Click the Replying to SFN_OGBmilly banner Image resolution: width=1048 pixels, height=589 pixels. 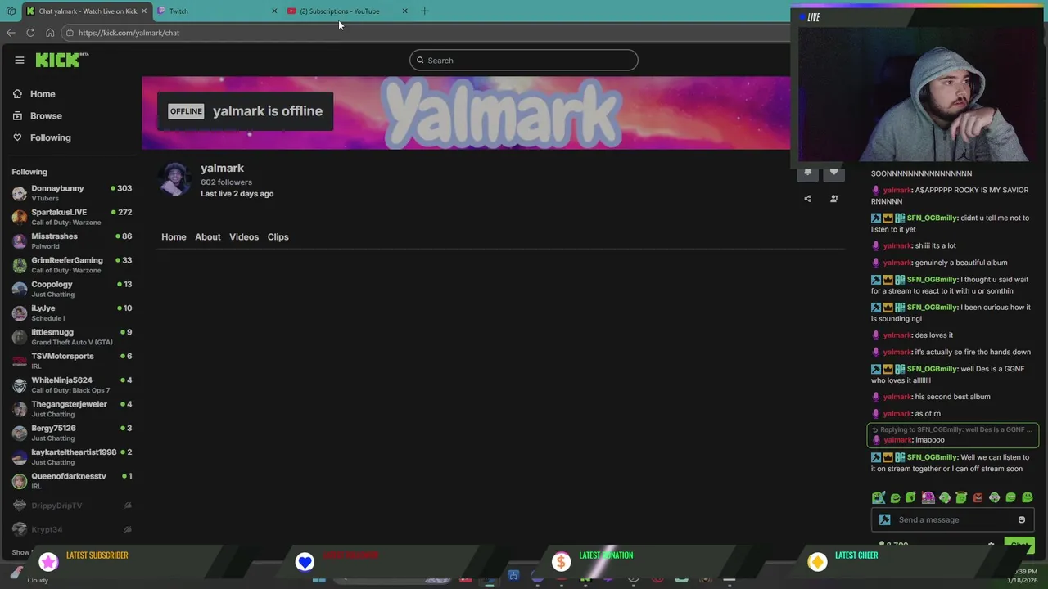[x=952, y=429]
